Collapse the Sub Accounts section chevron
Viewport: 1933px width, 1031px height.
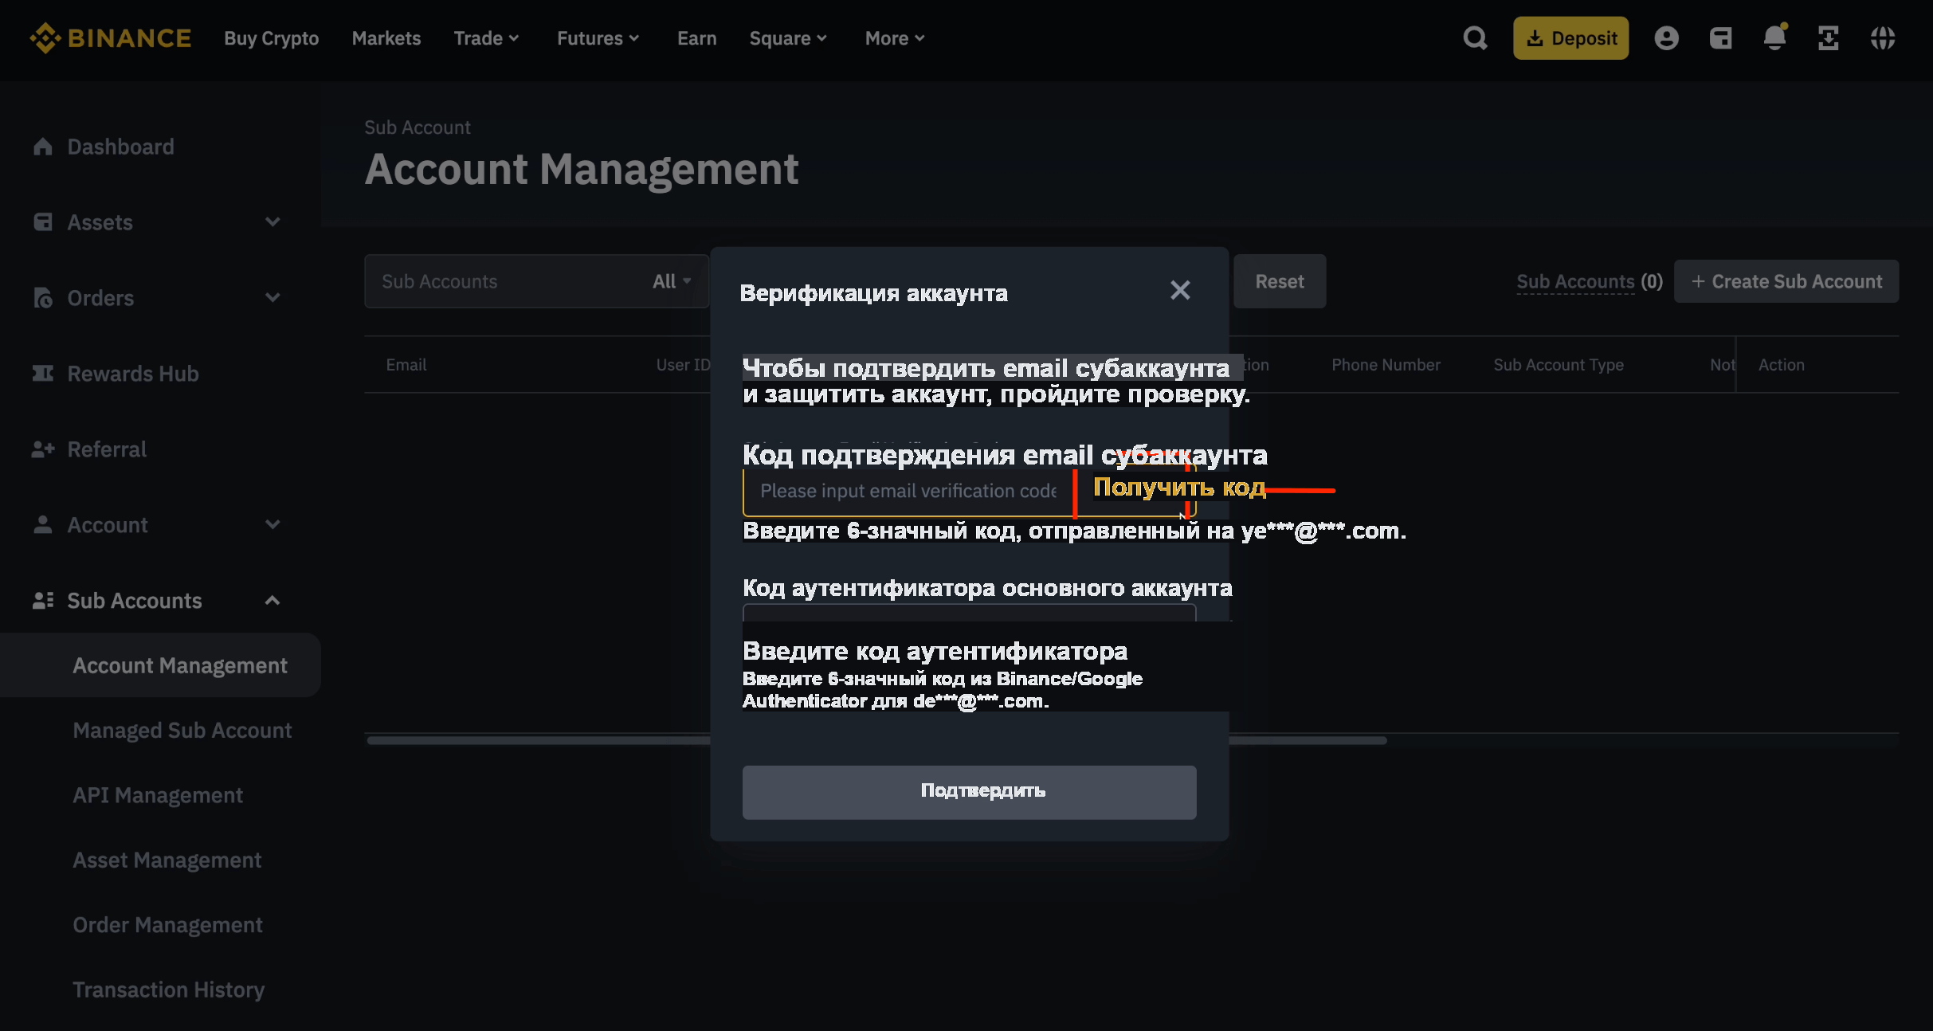273,601
